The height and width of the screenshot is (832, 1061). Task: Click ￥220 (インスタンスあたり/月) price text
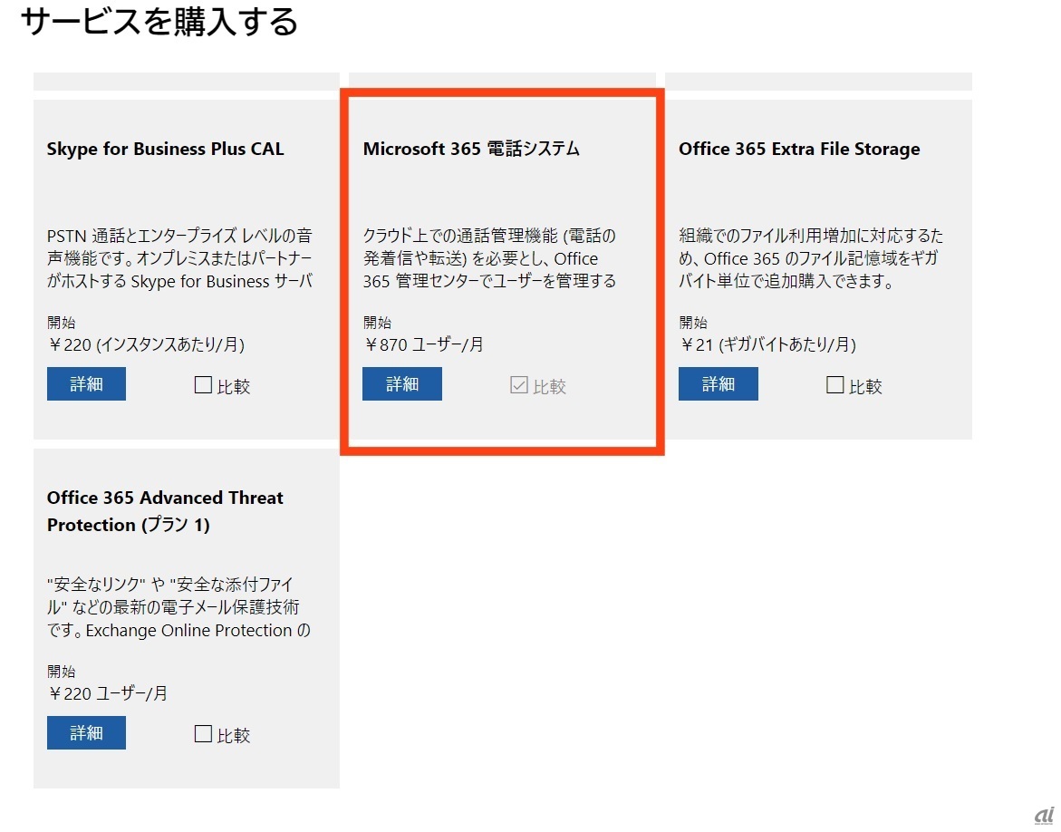(146, 344)
